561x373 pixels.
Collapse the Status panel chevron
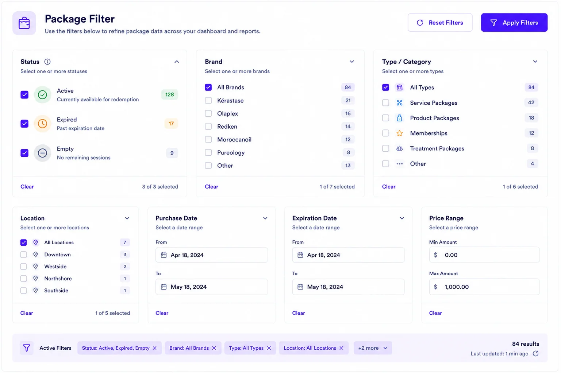point(177,62)
